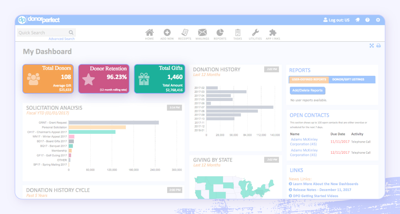This screenshot has width=400, height=214.
Task: Open Mailings envelope icon
Action: [202, 33]
